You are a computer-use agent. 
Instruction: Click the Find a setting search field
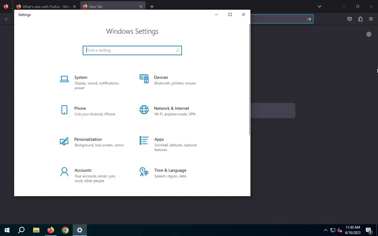coord(132,50)
